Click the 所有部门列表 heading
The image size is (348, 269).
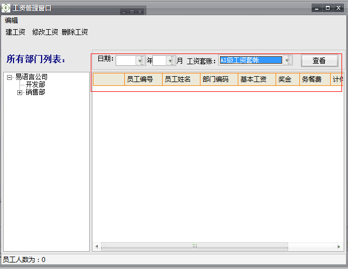pos(36,59)
